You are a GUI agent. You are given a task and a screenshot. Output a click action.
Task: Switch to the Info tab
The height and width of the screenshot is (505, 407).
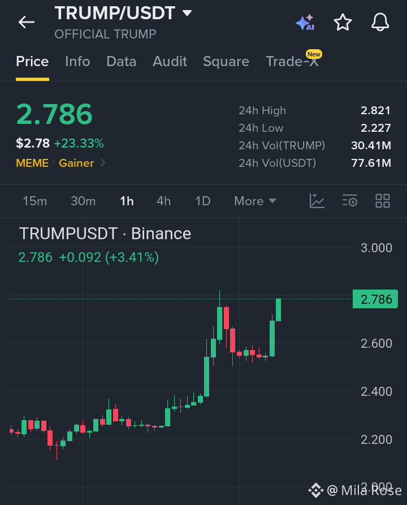77,62
